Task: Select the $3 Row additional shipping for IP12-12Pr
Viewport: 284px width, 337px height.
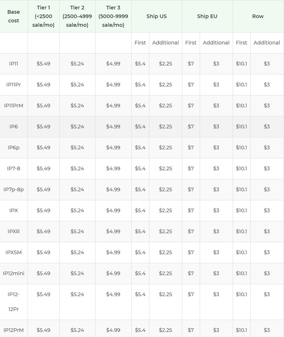Action: (267, 294)
